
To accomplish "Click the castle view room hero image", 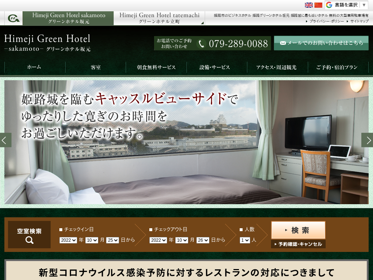I will (x=186, y=142).
